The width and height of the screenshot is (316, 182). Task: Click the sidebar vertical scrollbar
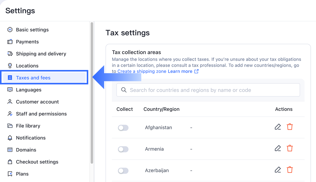(x=92, y=93)
